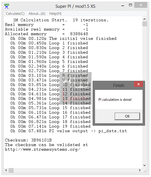Screen dimensions: 151x177
Task: Minimize the Super PI window
Action: 123,5
